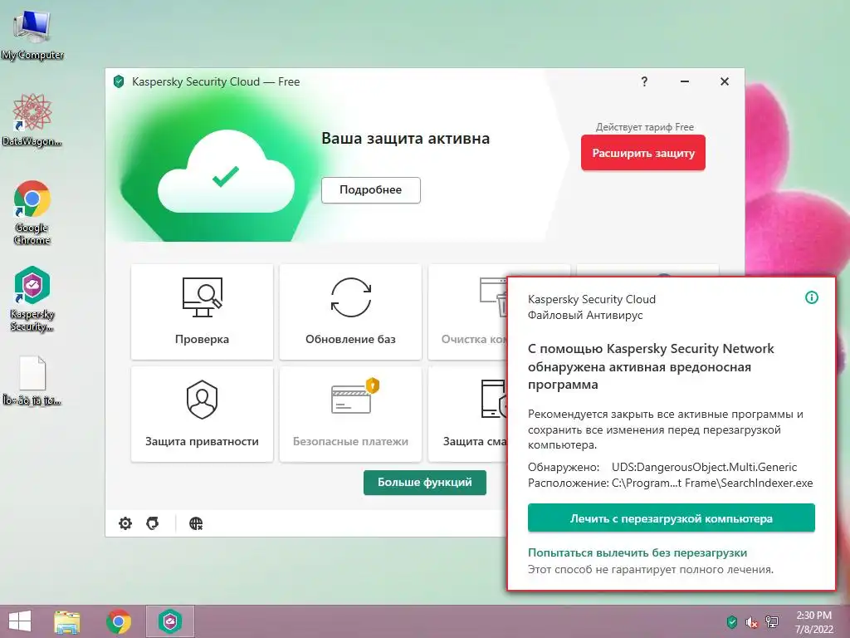The image size is (850, 638).
Task: Open the Защита смартфонов tile
Action: pos(467,414)
